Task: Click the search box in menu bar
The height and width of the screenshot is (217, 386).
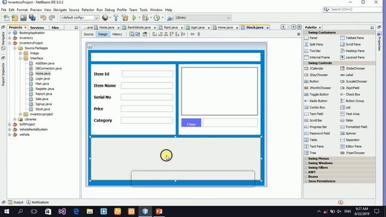Action: pyautogui.click(x=352, y=10)
